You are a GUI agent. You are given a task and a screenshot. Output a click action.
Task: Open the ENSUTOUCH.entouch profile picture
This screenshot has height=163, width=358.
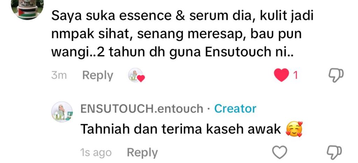point(62,112)
